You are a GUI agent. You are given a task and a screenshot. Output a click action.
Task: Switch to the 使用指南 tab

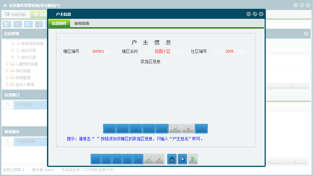point(81,22)
